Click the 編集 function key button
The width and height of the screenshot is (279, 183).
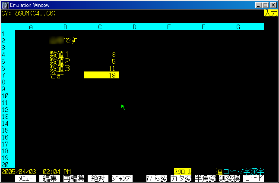click(x=50, y=178)
